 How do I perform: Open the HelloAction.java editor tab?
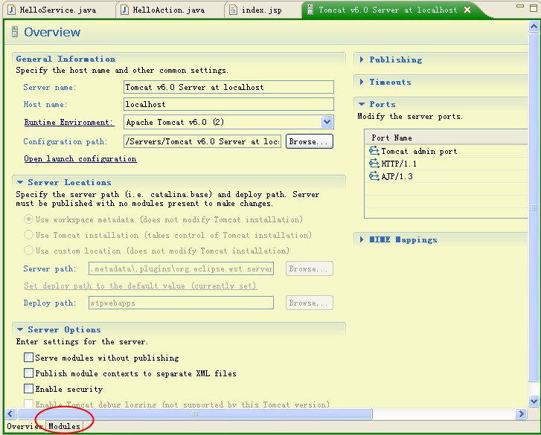tap(168, 10)
